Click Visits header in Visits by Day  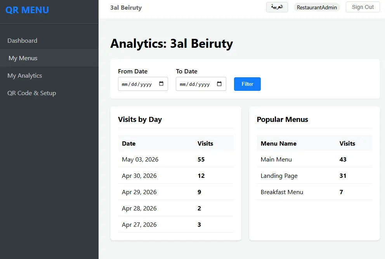205,144
